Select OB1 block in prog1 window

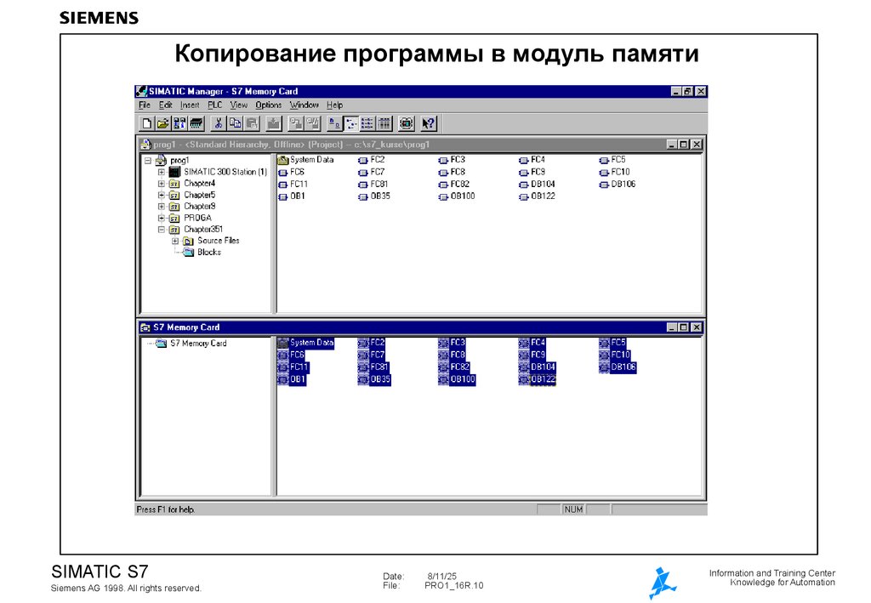[x=292, y=196]
